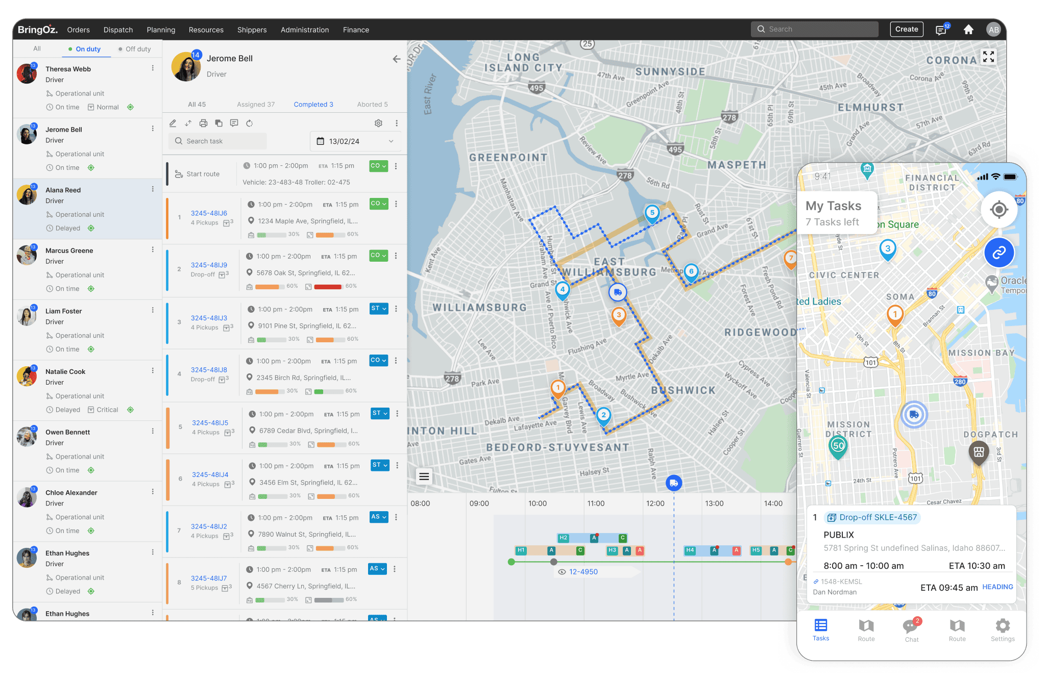Open task link 3245-48IJ9
The height and width of the screenshot is (680, 1047).
(x=209, y=265)
